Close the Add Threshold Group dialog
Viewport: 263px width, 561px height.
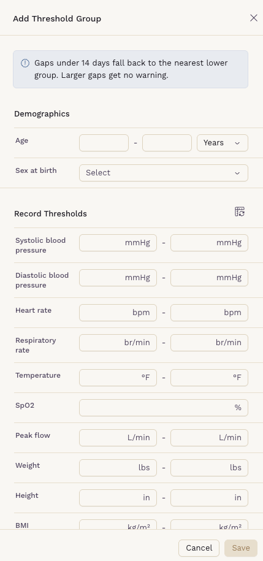click(254, 18)
